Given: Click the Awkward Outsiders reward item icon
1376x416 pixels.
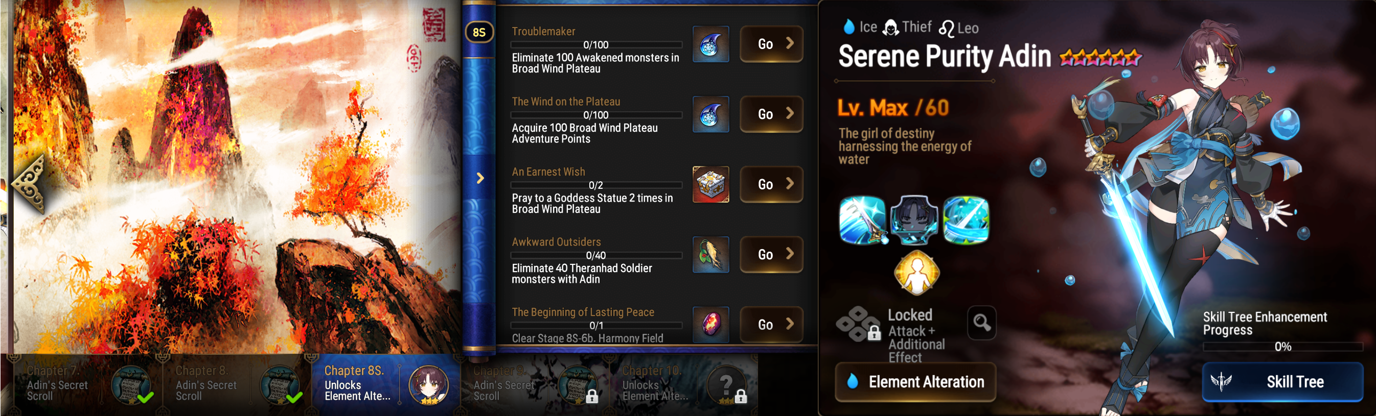Looking at the screenshot, I should (x=710, y=255).
